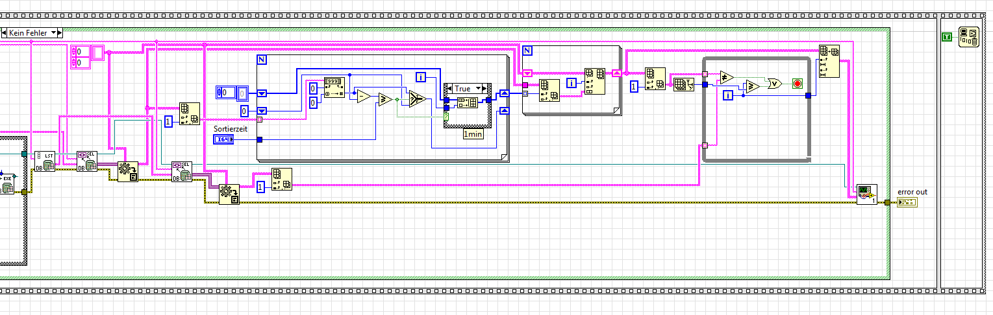Screen dimensions: 993x315
Task: Select the Select function triangle node
Action: [x=417, y=99]
